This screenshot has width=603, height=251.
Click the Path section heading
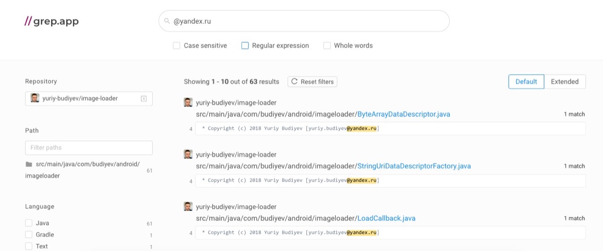click(x=32, y=131)
